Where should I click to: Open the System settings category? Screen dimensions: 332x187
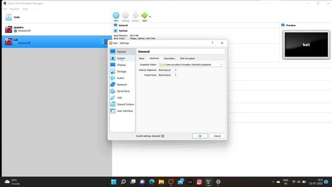tap(122, 58)
